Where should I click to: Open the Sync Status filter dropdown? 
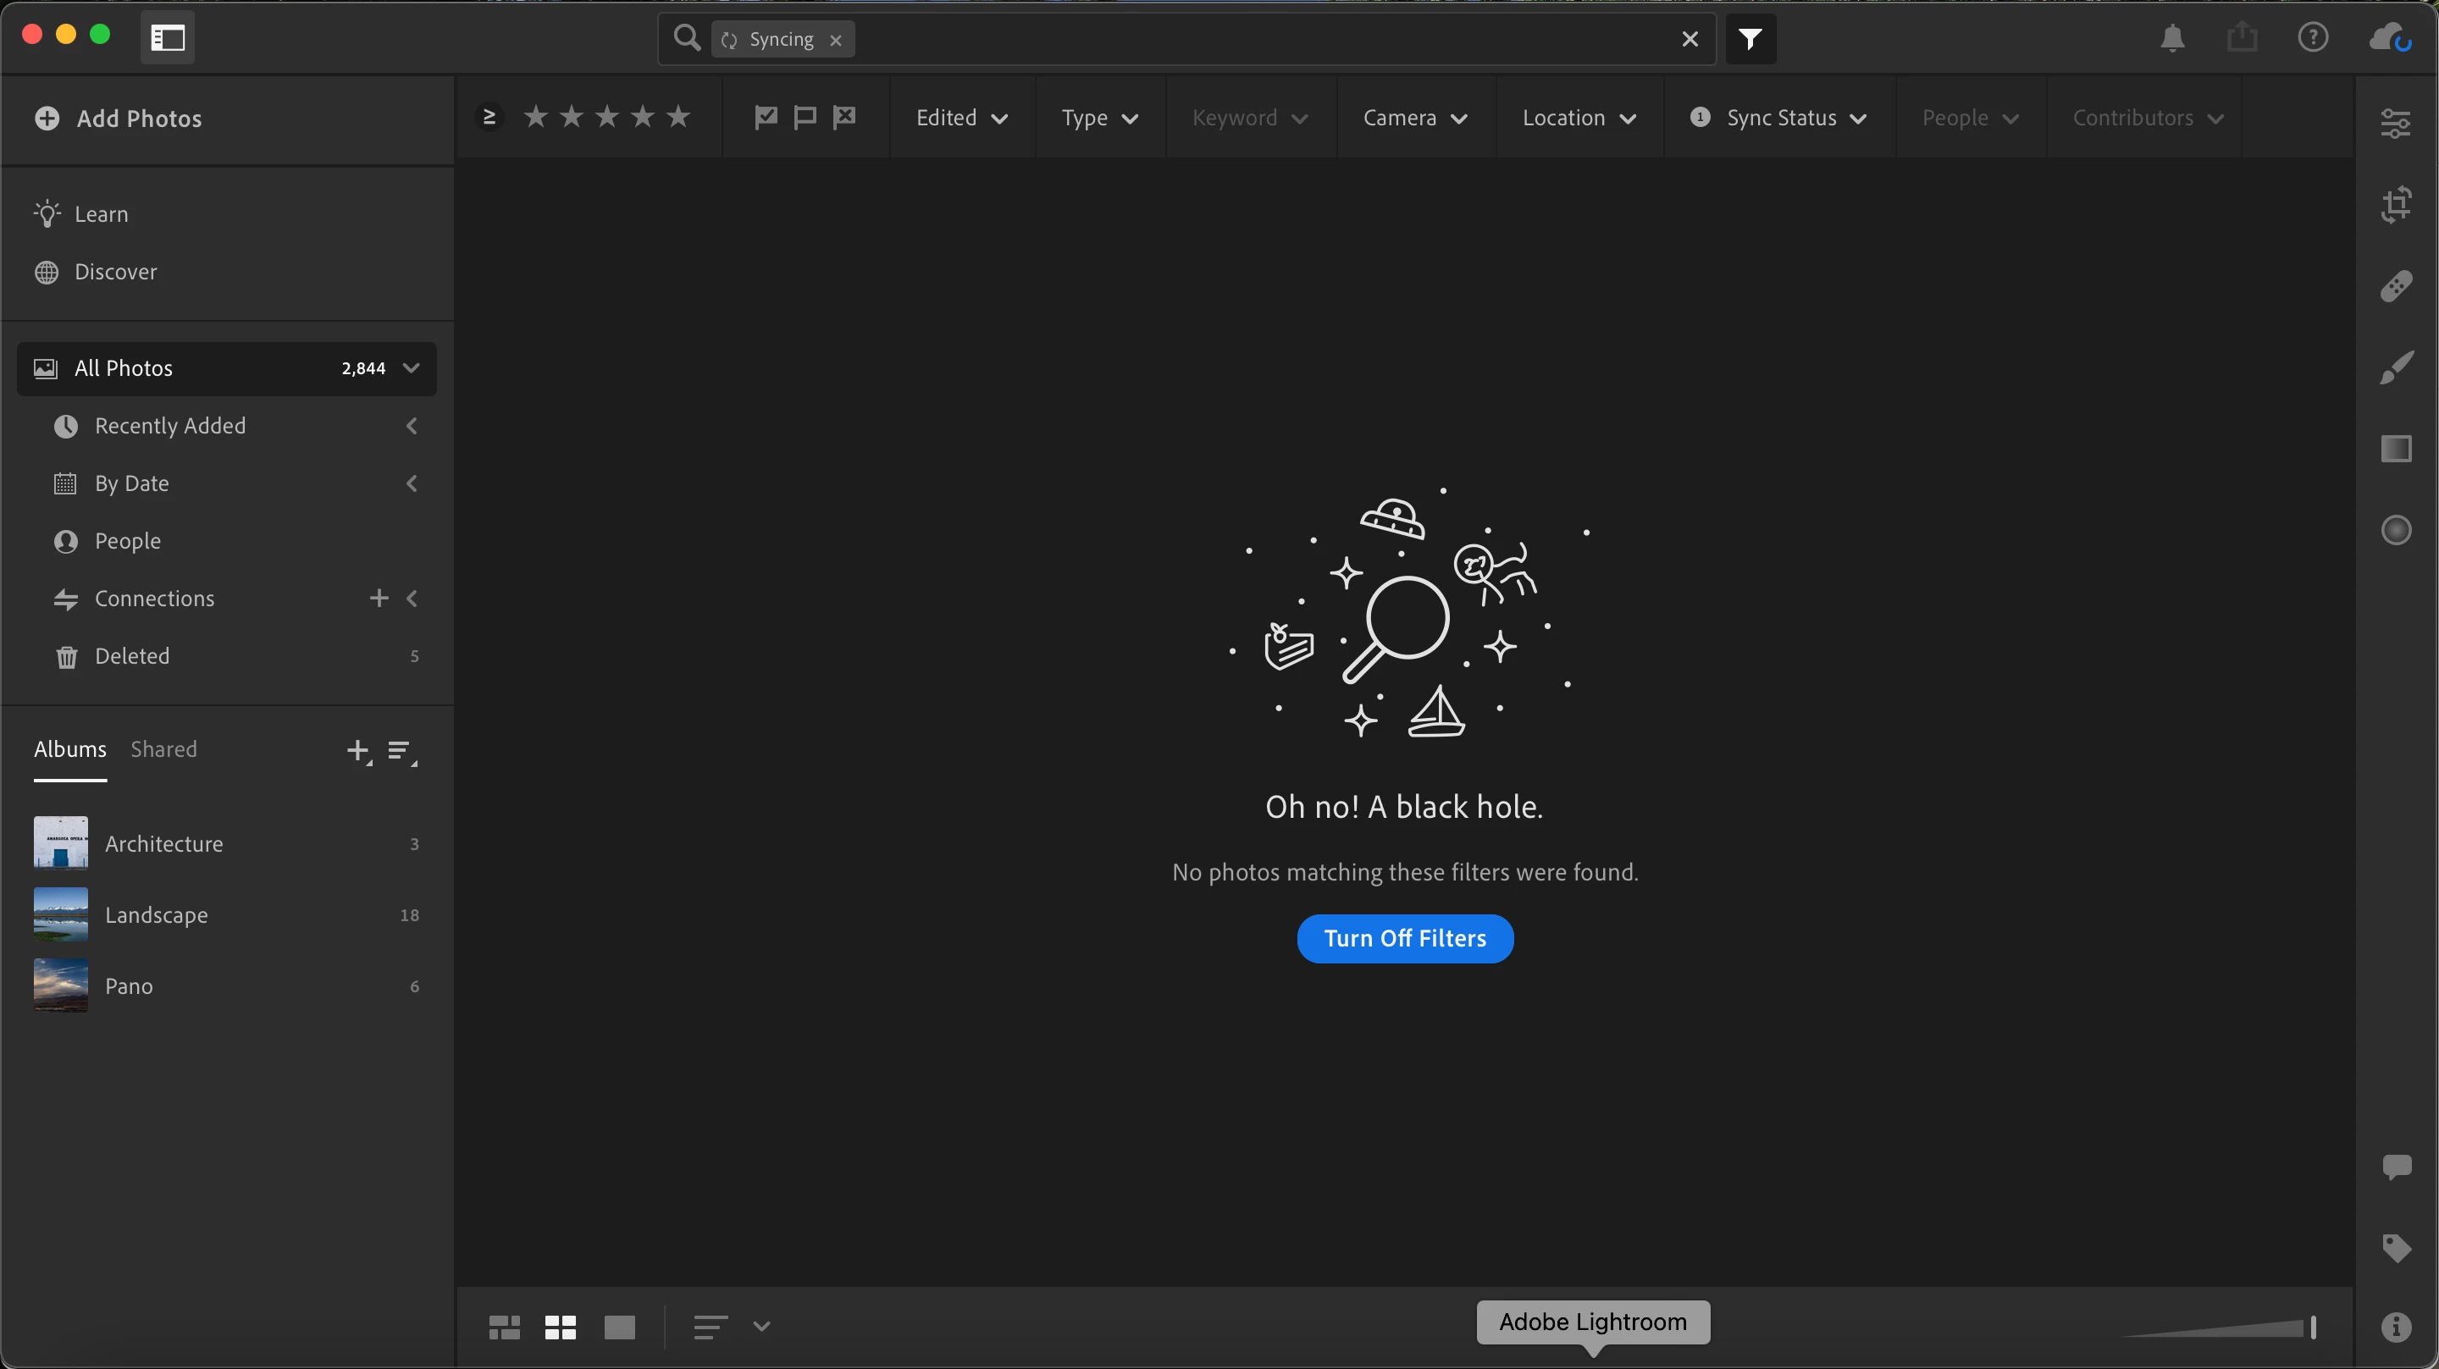(1780, 119)
